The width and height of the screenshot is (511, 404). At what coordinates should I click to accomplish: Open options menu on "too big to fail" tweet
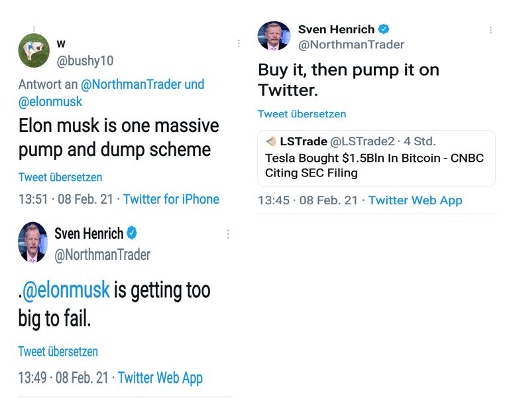(228, 234)
